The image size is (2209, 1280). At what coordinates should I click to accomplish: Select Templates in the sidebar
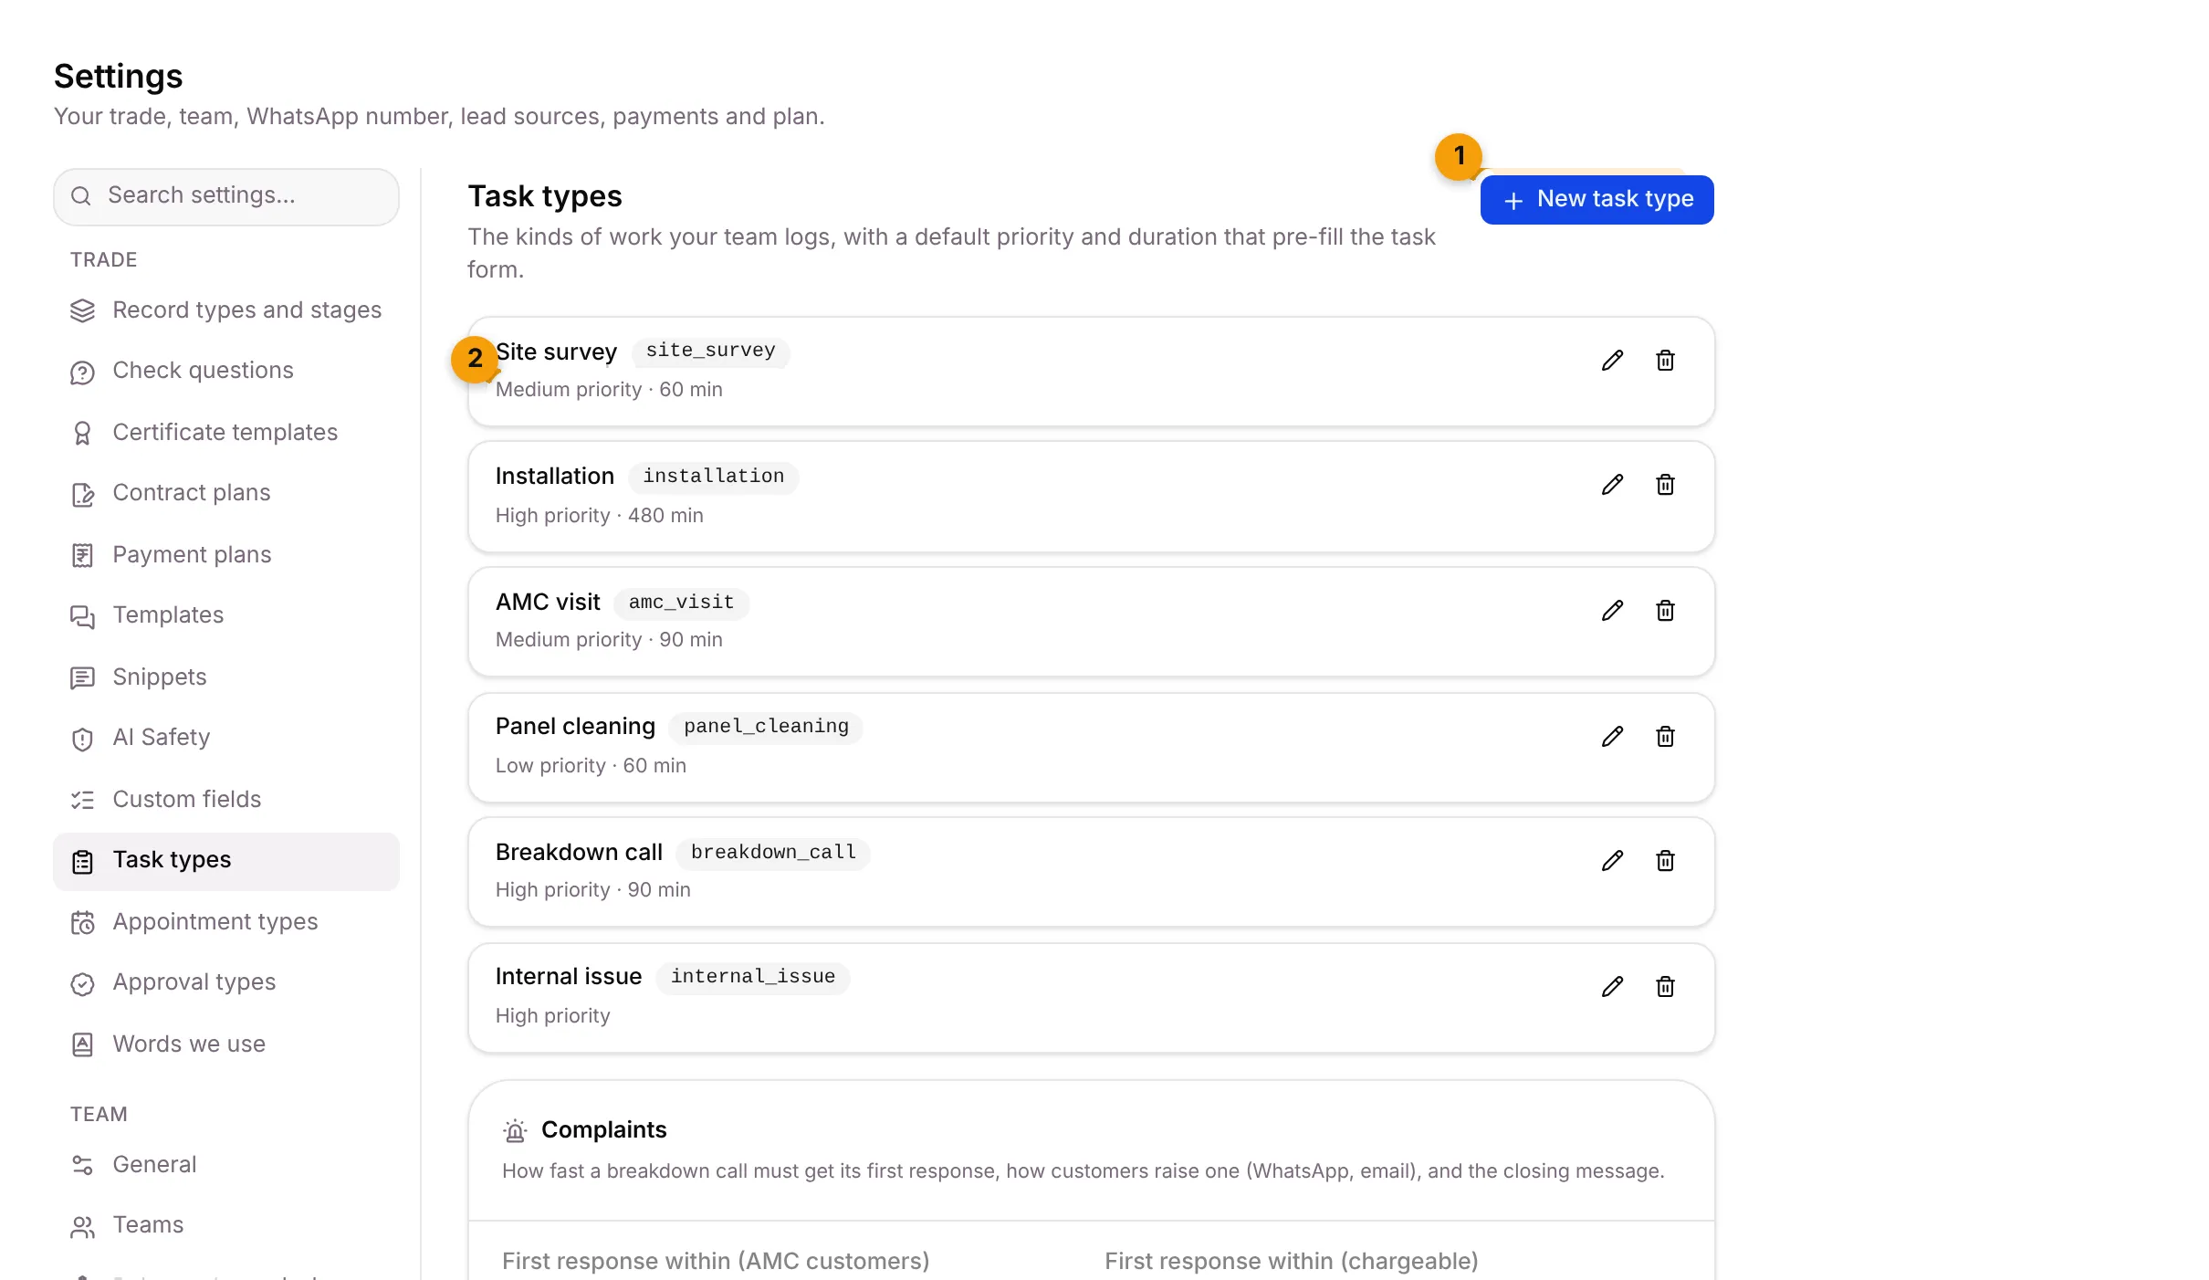226,615
